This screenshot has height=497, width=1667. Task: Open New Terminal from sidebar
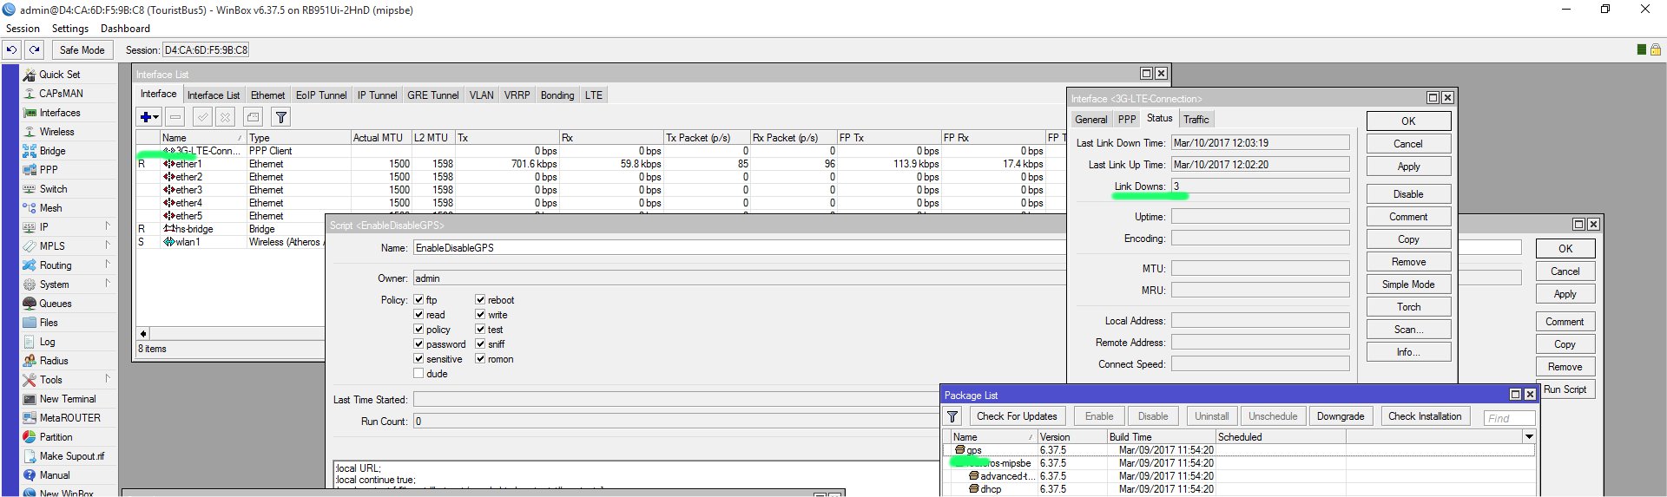68,399
